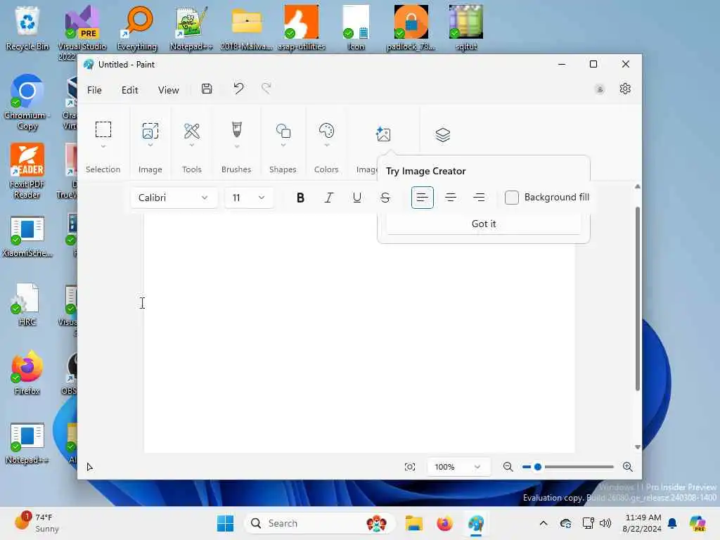Select the sqltut desktop icon
The height and width of the screenshot is (540, 720).
(x=466, y=28)
